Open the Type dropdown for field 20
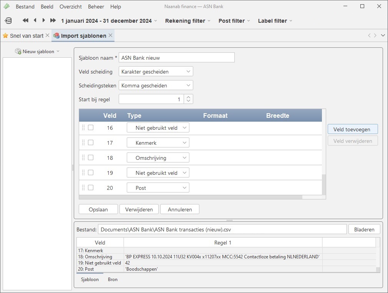388x293 pixels. 158,188
